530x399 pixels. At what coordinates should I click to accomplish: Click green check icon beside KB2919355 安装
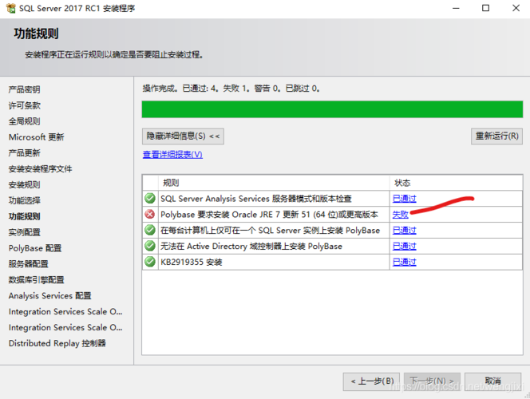coord(150,262)
